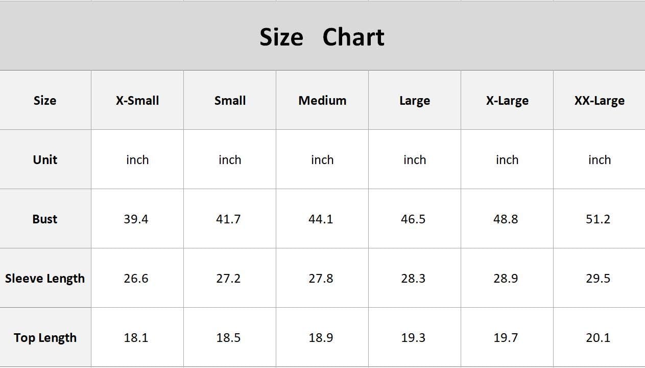Viewport: 645px width, 368px height.
Task: Select the X-Small column header
Action: point(137,100)
